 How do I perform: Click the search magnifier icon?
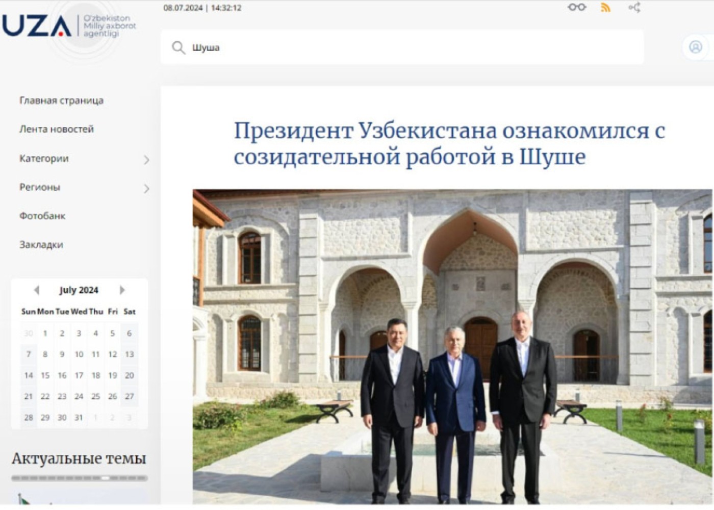click(x=178, y=48)
